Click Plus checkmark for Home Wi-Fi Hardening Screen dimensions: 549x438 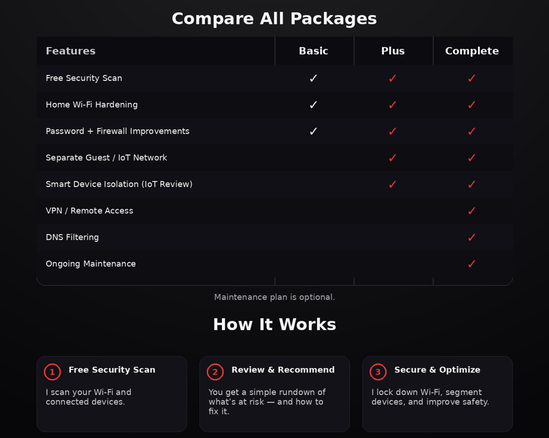point(392,105)
